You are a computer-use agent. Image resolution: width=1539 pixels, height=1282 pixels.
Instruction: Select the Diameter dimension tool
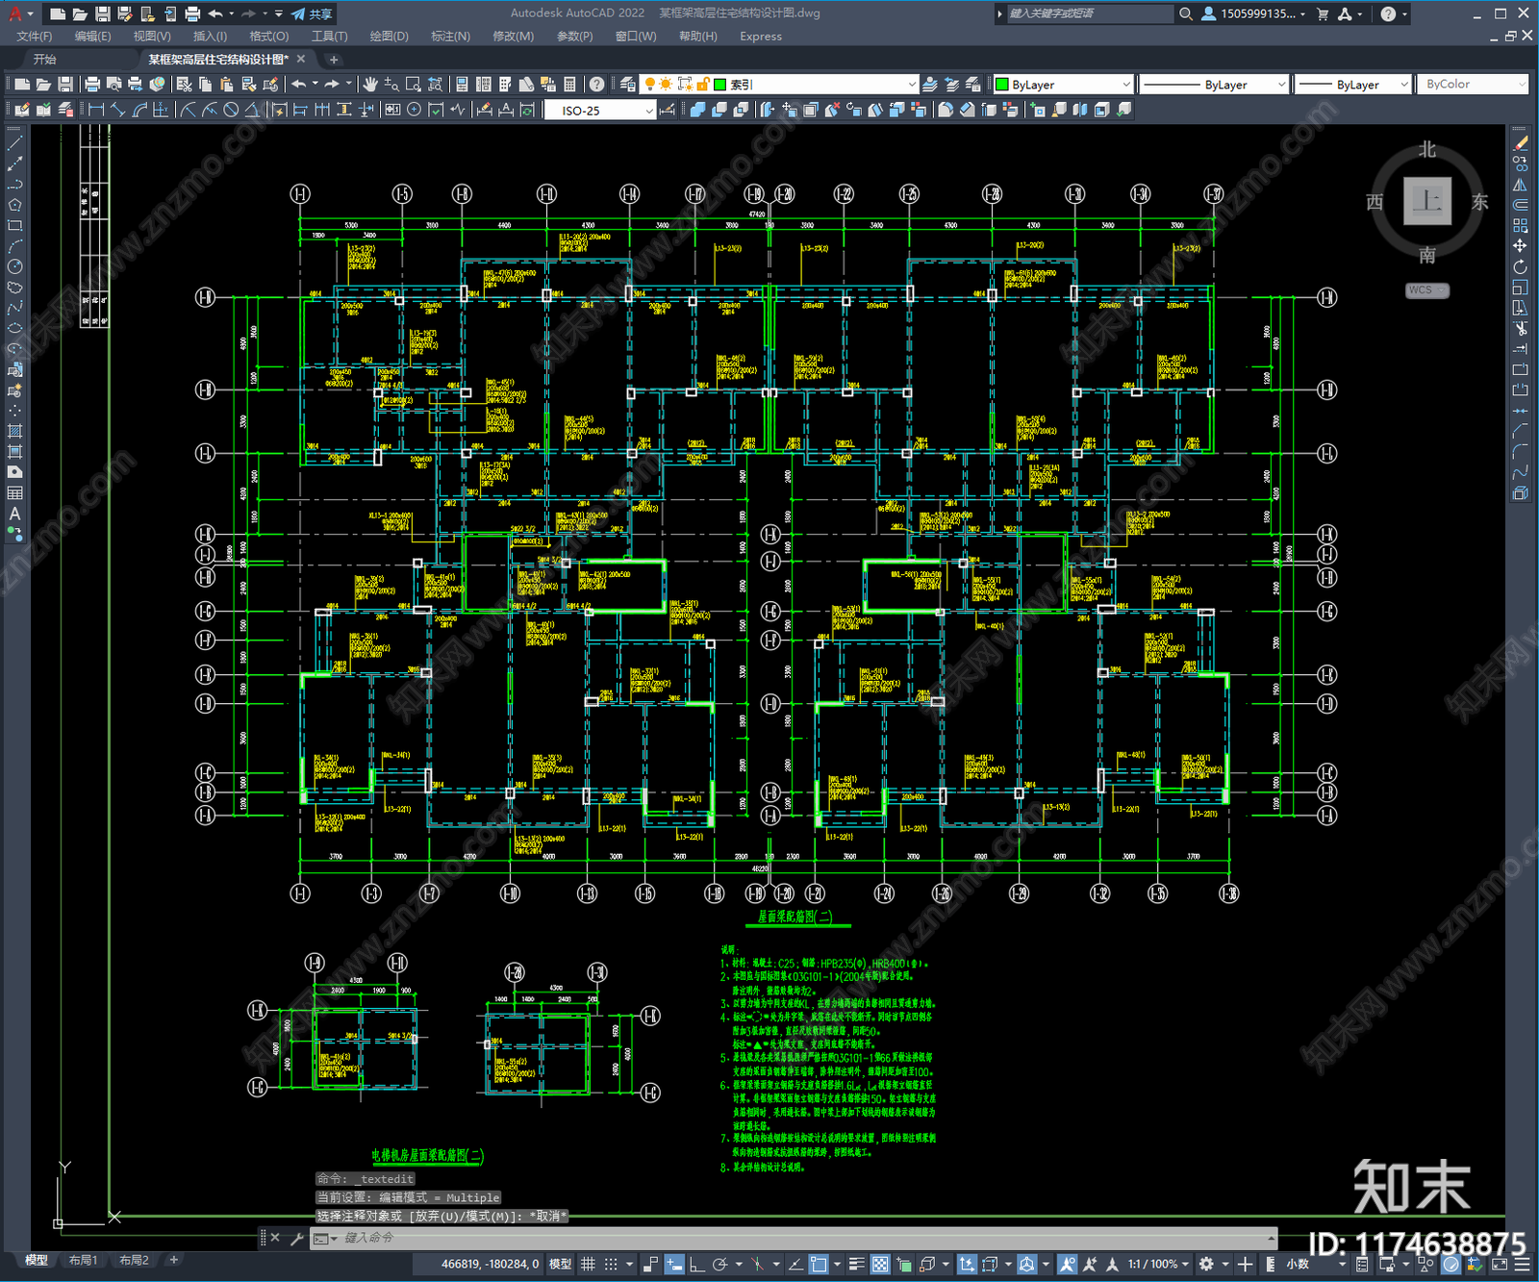pyautogui.click(x=231, y=110)
